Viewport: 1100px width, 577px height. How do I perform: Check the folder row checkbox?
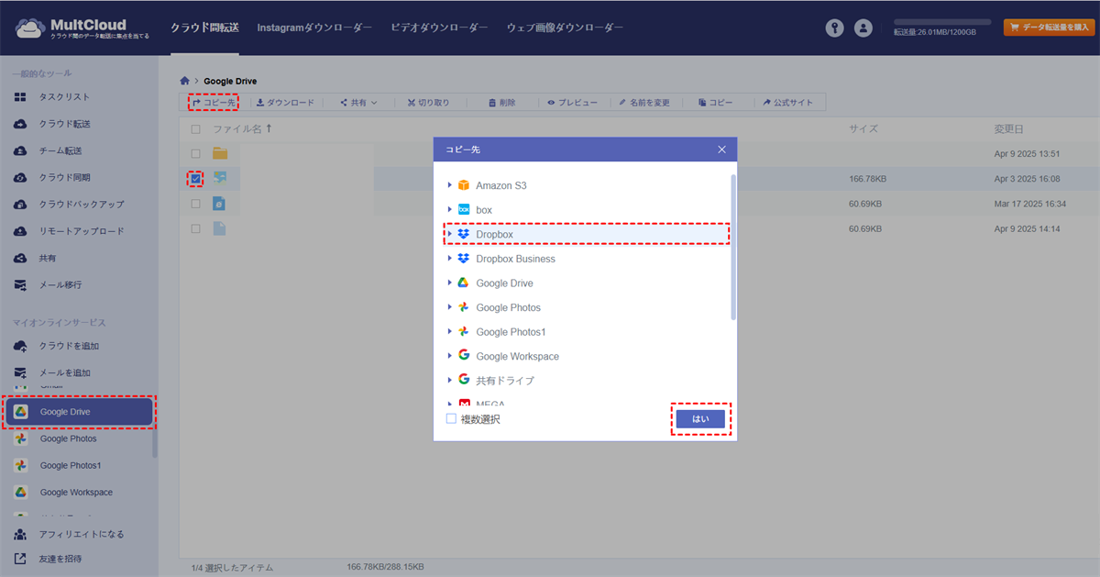coord(195,153)
